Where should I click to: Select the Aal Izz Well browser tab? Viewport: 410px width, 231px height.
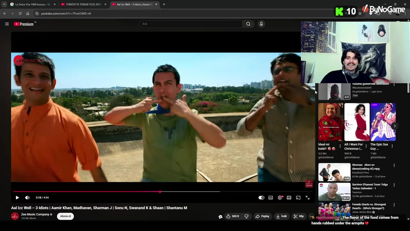[135, 4]
